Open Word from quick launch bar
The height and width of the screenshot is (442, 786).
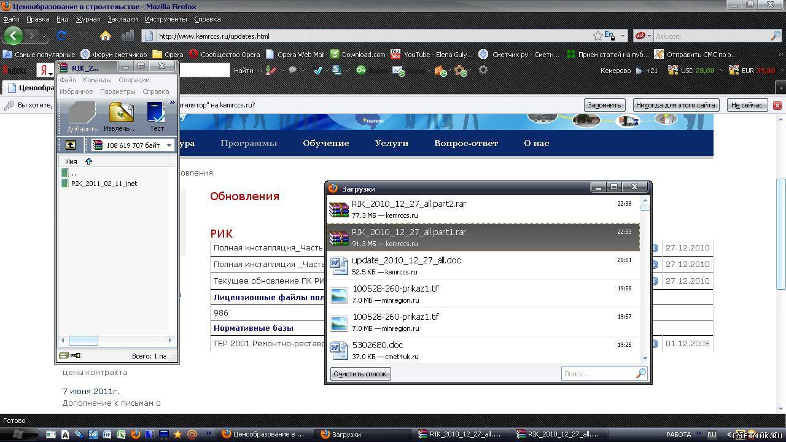pyautogui.click(x=107, y=435)
